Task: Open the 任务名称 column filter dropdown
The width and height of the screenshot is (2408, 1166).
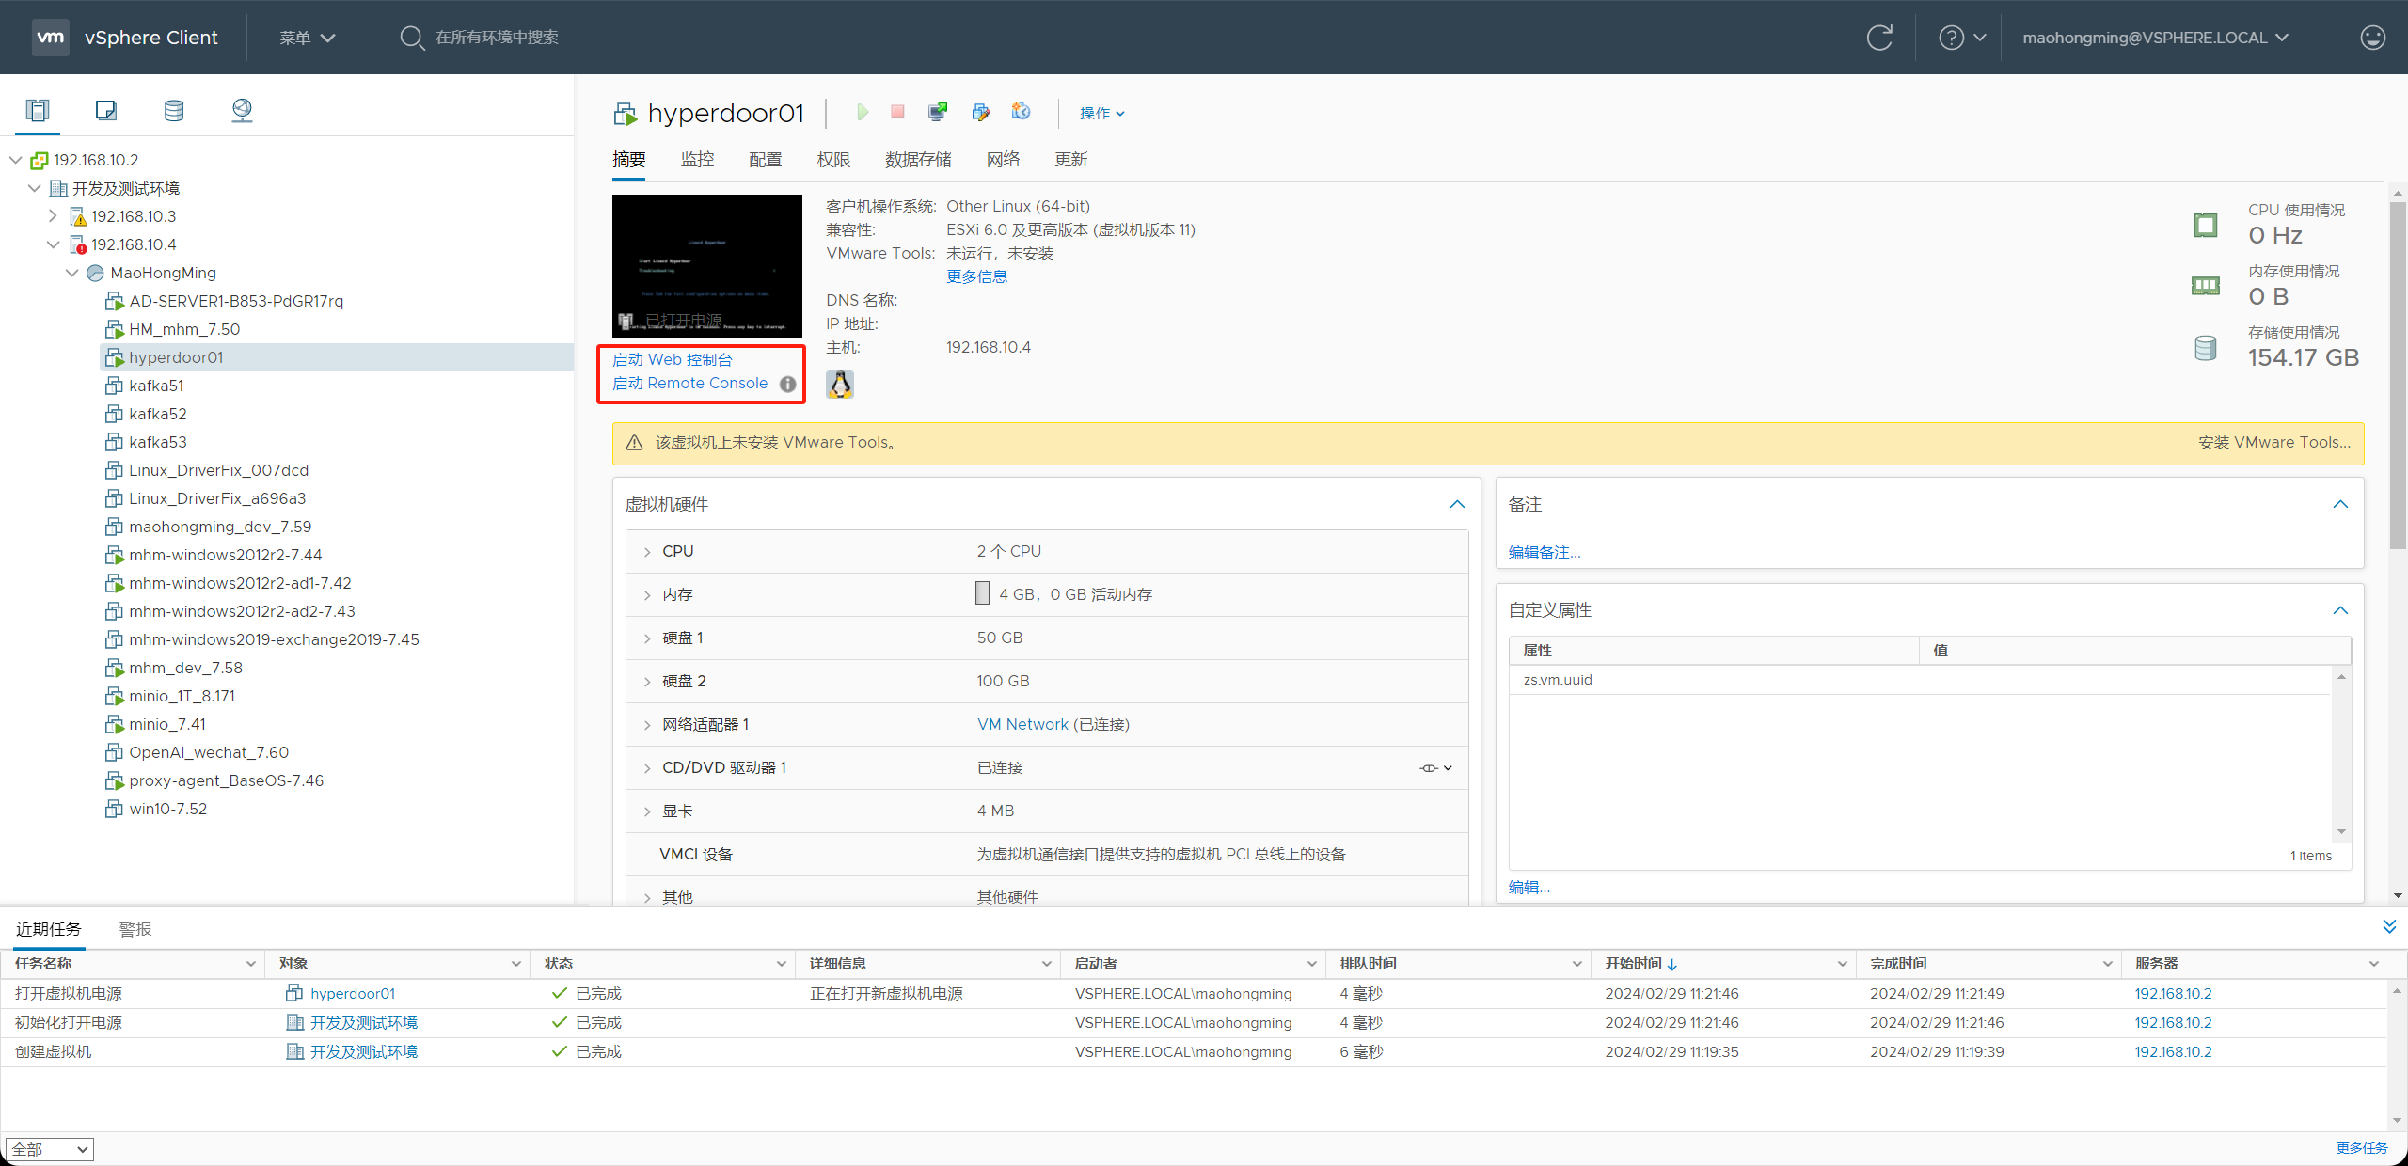Action: point(251,964)
